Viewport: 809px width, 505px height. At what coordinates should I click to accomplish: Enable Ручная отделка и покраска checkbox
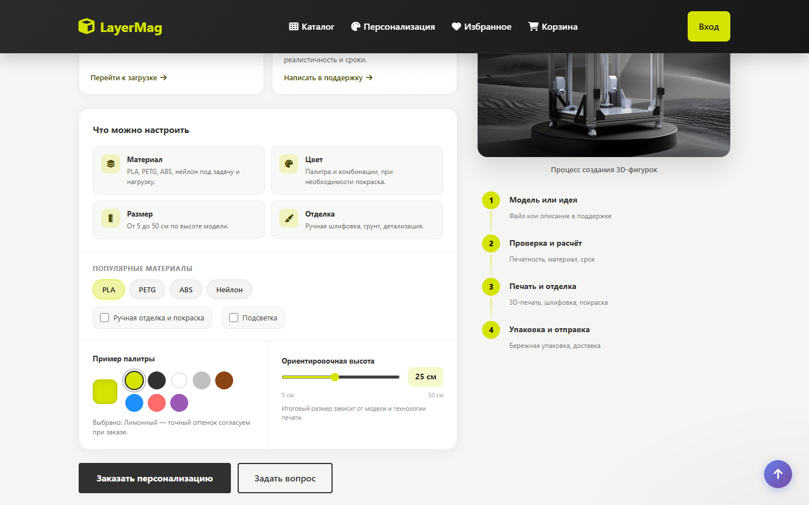coord(104,318)
